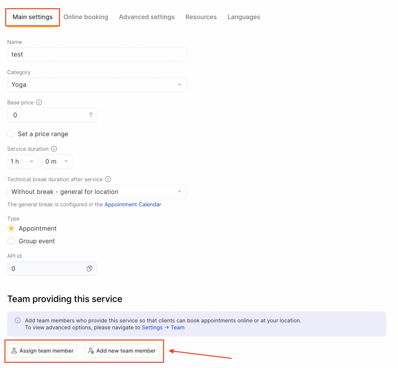Click the info icon in team notice banner
Image resolution: width=398 pixels, height=368 pixels.
[17, 321]
